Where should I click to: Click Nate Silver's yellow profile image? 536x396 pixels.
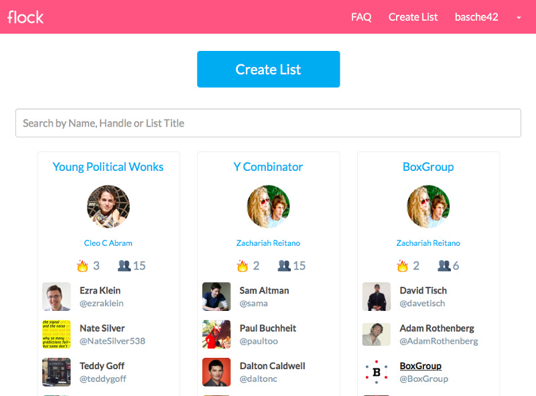[56, 334]
